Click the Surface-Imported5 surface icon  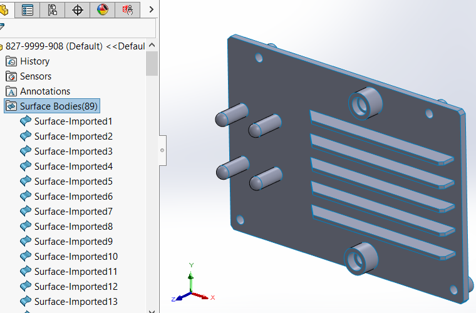pos(26,181)
